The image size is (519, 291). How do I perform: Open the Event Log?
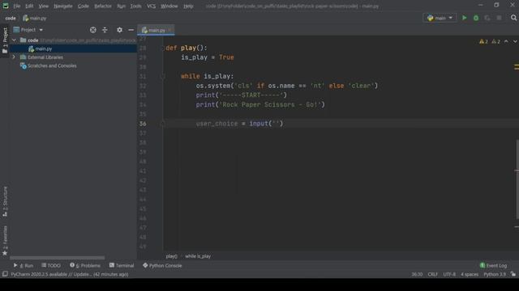pyautogui.click(x=493, y=265)
